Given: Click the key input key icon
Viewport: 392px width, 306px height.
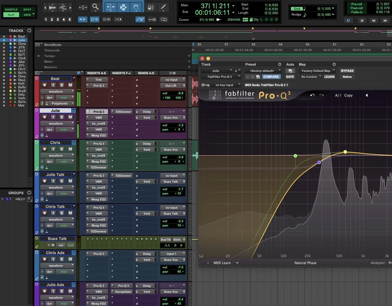Looking at the screenshot, I should 205,85.
